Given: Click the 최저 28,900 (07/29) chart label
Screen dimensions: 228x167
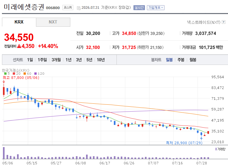Looking at the screenshot, I should (x=184, y=143).
